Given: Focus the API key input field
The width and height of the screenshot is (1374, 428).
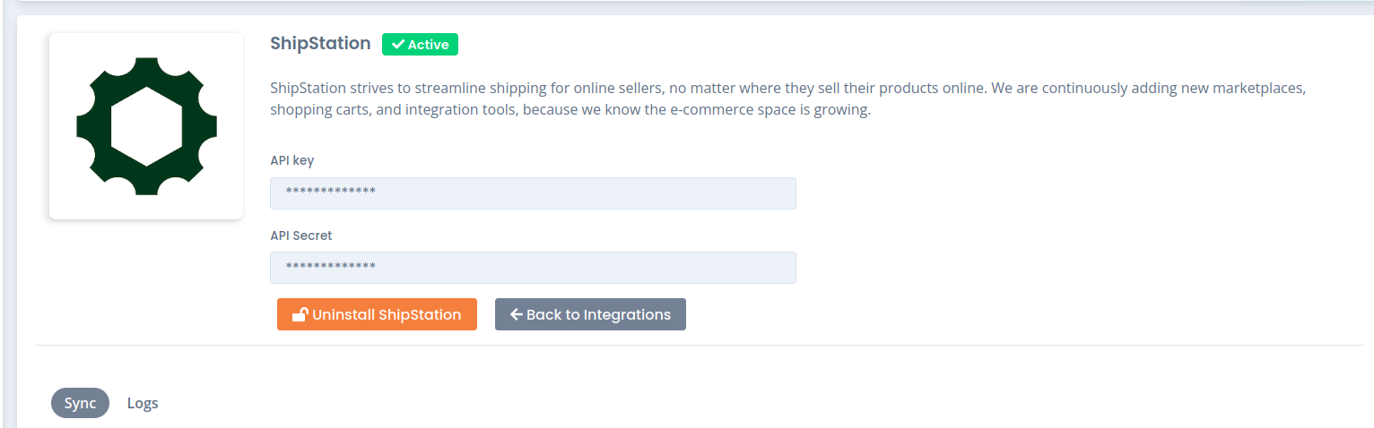Looking at the screenshot, I should [x=533, y=193].
